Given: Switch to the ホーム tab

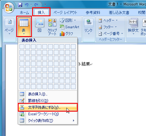Looking at the screenshot, I should point(24,13).
